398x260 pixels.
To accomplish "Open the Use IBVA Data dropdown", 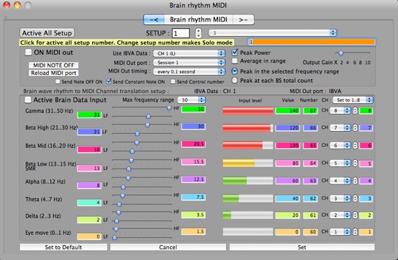I will pos(189,53).
